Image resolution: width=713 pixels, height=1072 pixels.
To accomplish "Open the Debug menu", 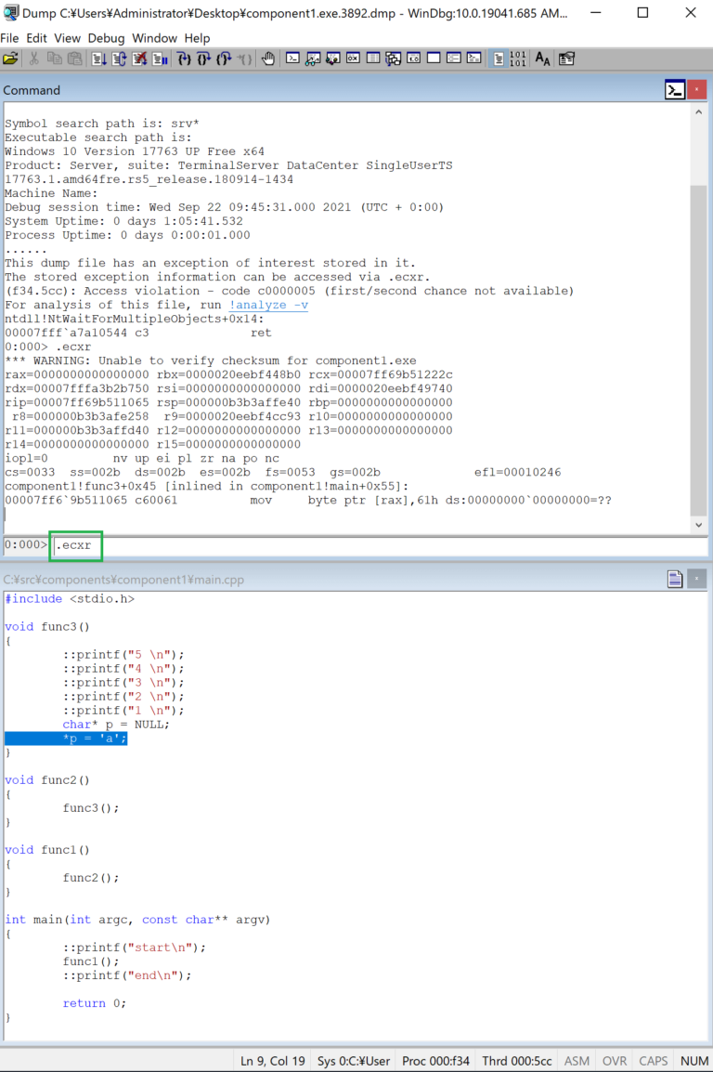I will click(106, 38).
